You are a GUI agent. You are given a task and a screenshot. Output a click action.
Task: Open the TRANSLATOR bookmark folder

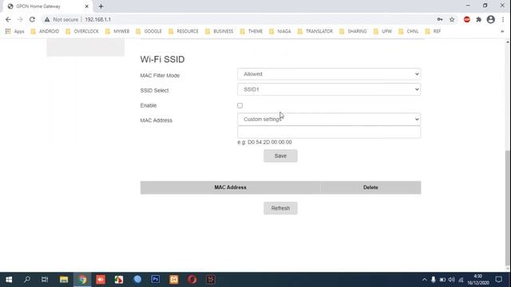click(x=315, y=31)
